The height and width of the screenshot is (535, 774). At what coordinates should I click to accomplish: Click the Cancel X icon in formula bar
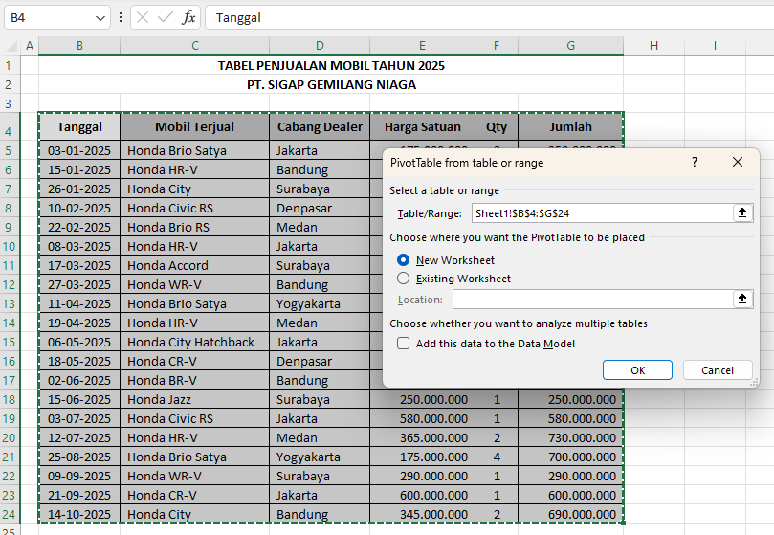pos(143,17)
